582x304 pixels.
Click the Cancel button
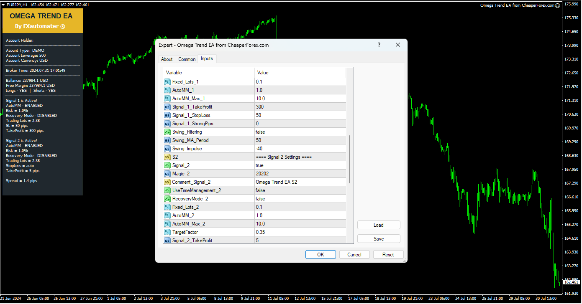point(354,255)
